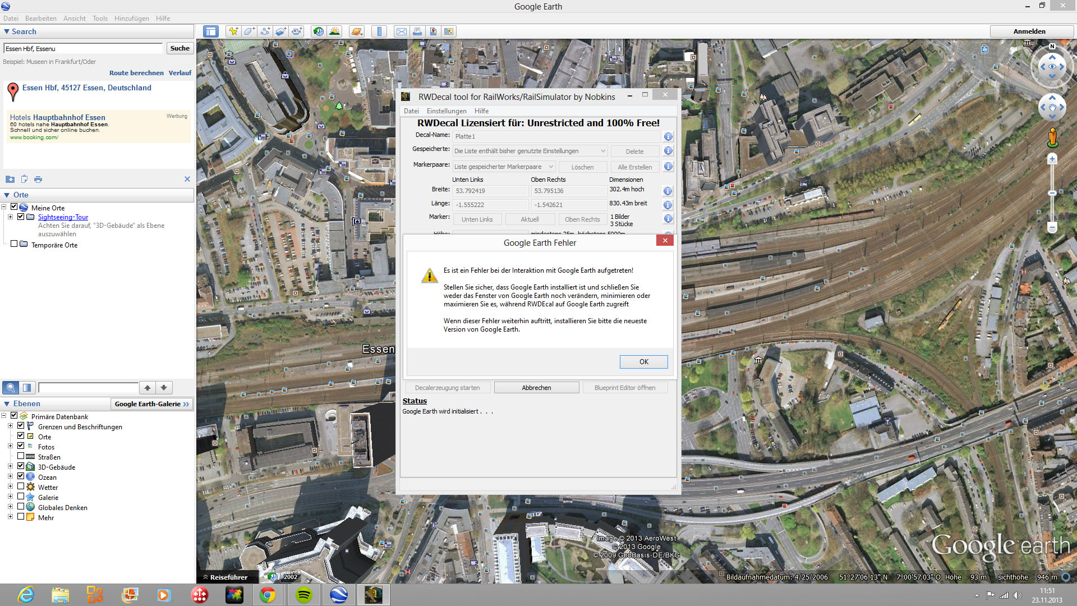Open the RWDecal Einstellungen menu

(446, 111)
